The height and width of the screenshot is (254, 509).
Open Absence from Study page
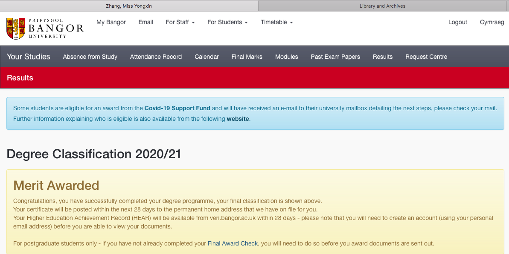coord(90,57)
